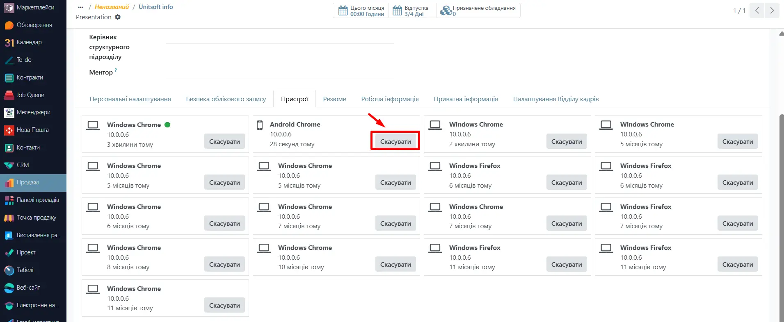Click the Відпустка 3/4 Дні stat button
The height and width of the screenshot is (322, 784).
tap(411, 11)
